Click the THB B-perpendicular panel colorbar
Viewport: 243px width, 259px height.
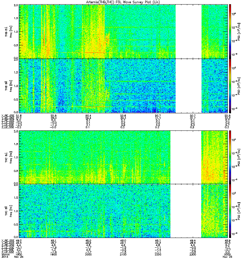coord(230,31)
